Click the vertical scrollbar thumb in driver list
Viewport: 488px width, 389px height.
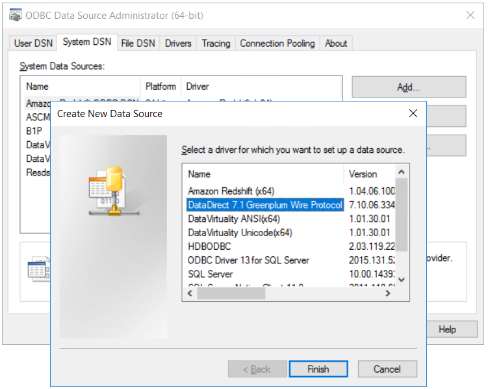pyautogui.click(x=402, y=215)
